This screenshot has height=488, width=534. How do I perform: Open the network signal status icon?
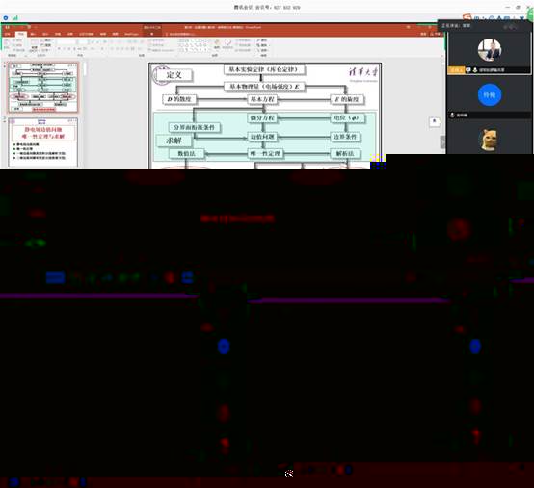pos(15,17)
